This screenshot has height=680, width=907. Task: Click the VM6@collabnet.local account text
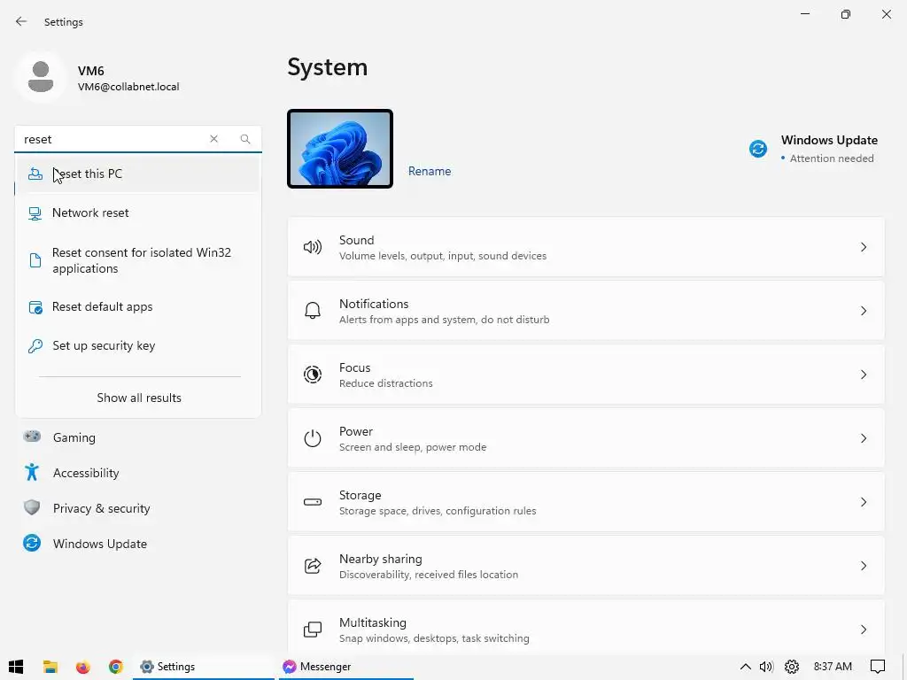pyautogui.click(x=128, y=87)
